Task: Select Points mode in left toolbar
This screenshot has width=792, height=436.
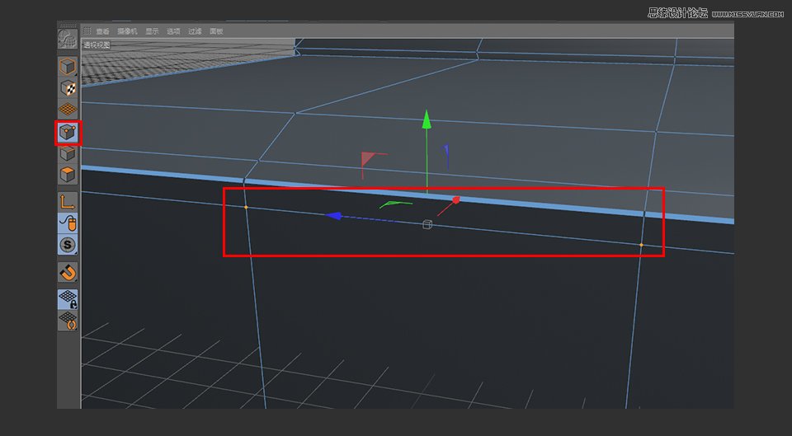Action: tap(68, 132)
